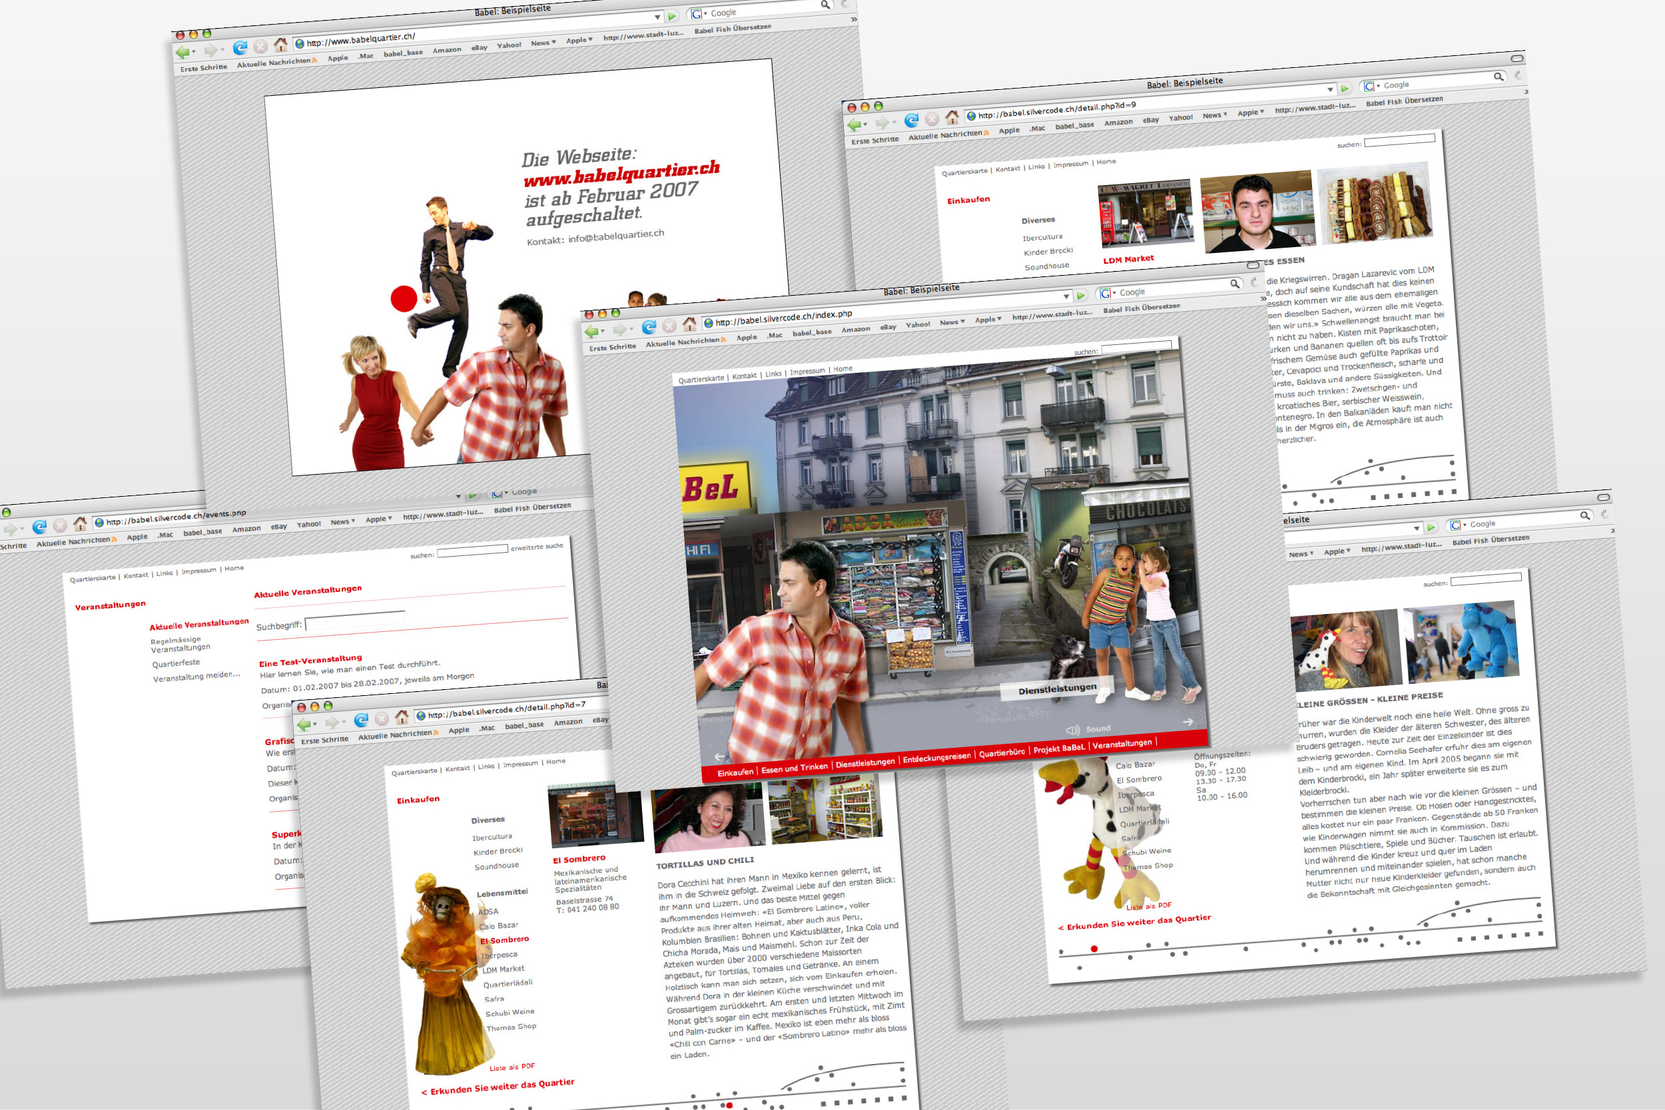Click the right arrow on the street scene
The width and height of the screenshot is (1665, 1110).
pyautogui.click(x=1188, y=721)
